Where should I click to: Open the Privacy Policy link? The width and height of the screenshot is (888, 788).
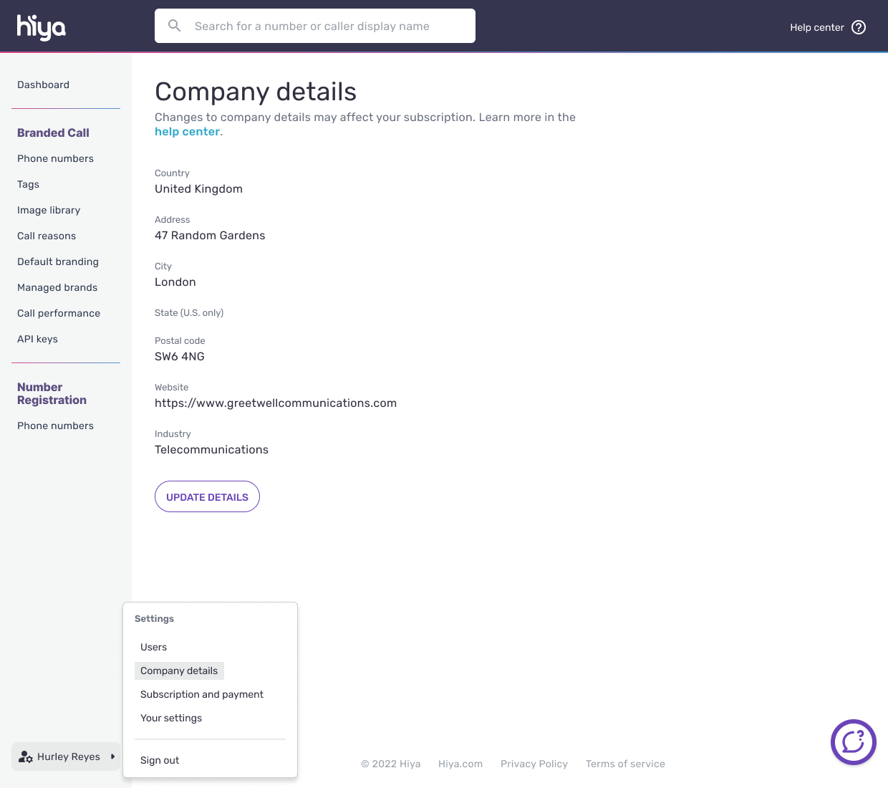tap(534, 764)
